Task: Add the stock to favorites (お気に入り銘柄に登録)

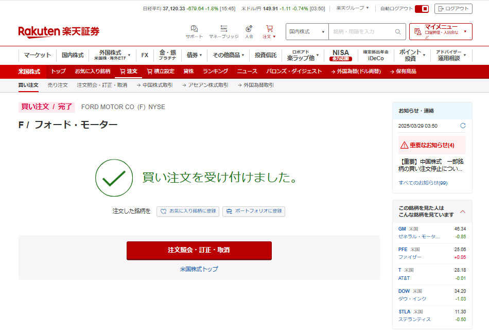Action: (x=188, y=212)
